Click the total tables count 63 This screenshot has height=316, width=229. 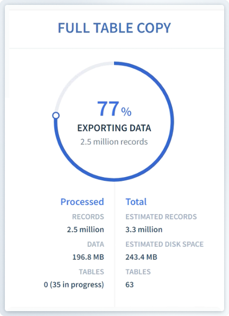pyautogui.click(x=129, y=285)
